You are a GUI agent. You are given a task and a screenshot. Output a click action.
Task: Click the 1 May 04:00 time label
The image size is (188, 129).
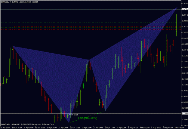(133, 128)
